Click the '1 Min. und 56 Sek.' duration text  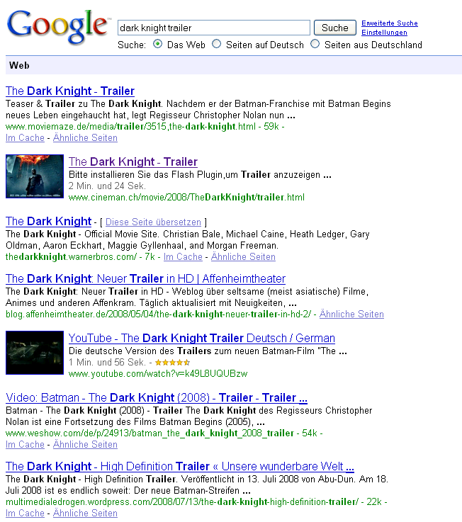point(107,363)
